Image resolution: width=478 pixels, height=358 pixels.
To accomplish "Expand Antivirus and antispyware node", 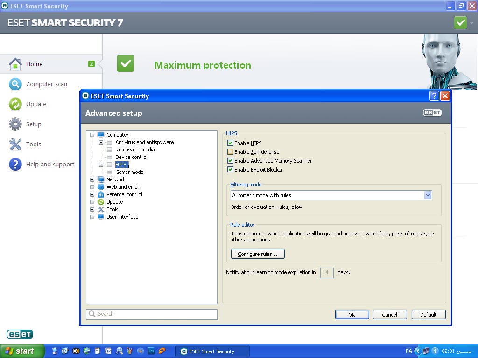I will pos(101,142).
